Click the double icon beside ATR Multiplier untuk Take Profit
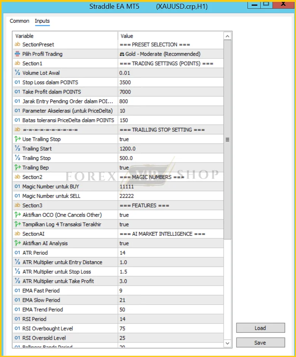Viewport: 296px width, 357px height. pyautogui.click(x=17, y=281)
